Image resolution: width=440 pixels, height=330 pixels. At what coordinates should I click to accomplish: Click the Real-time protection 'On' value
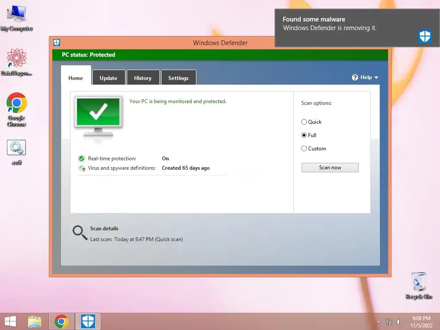165,159
